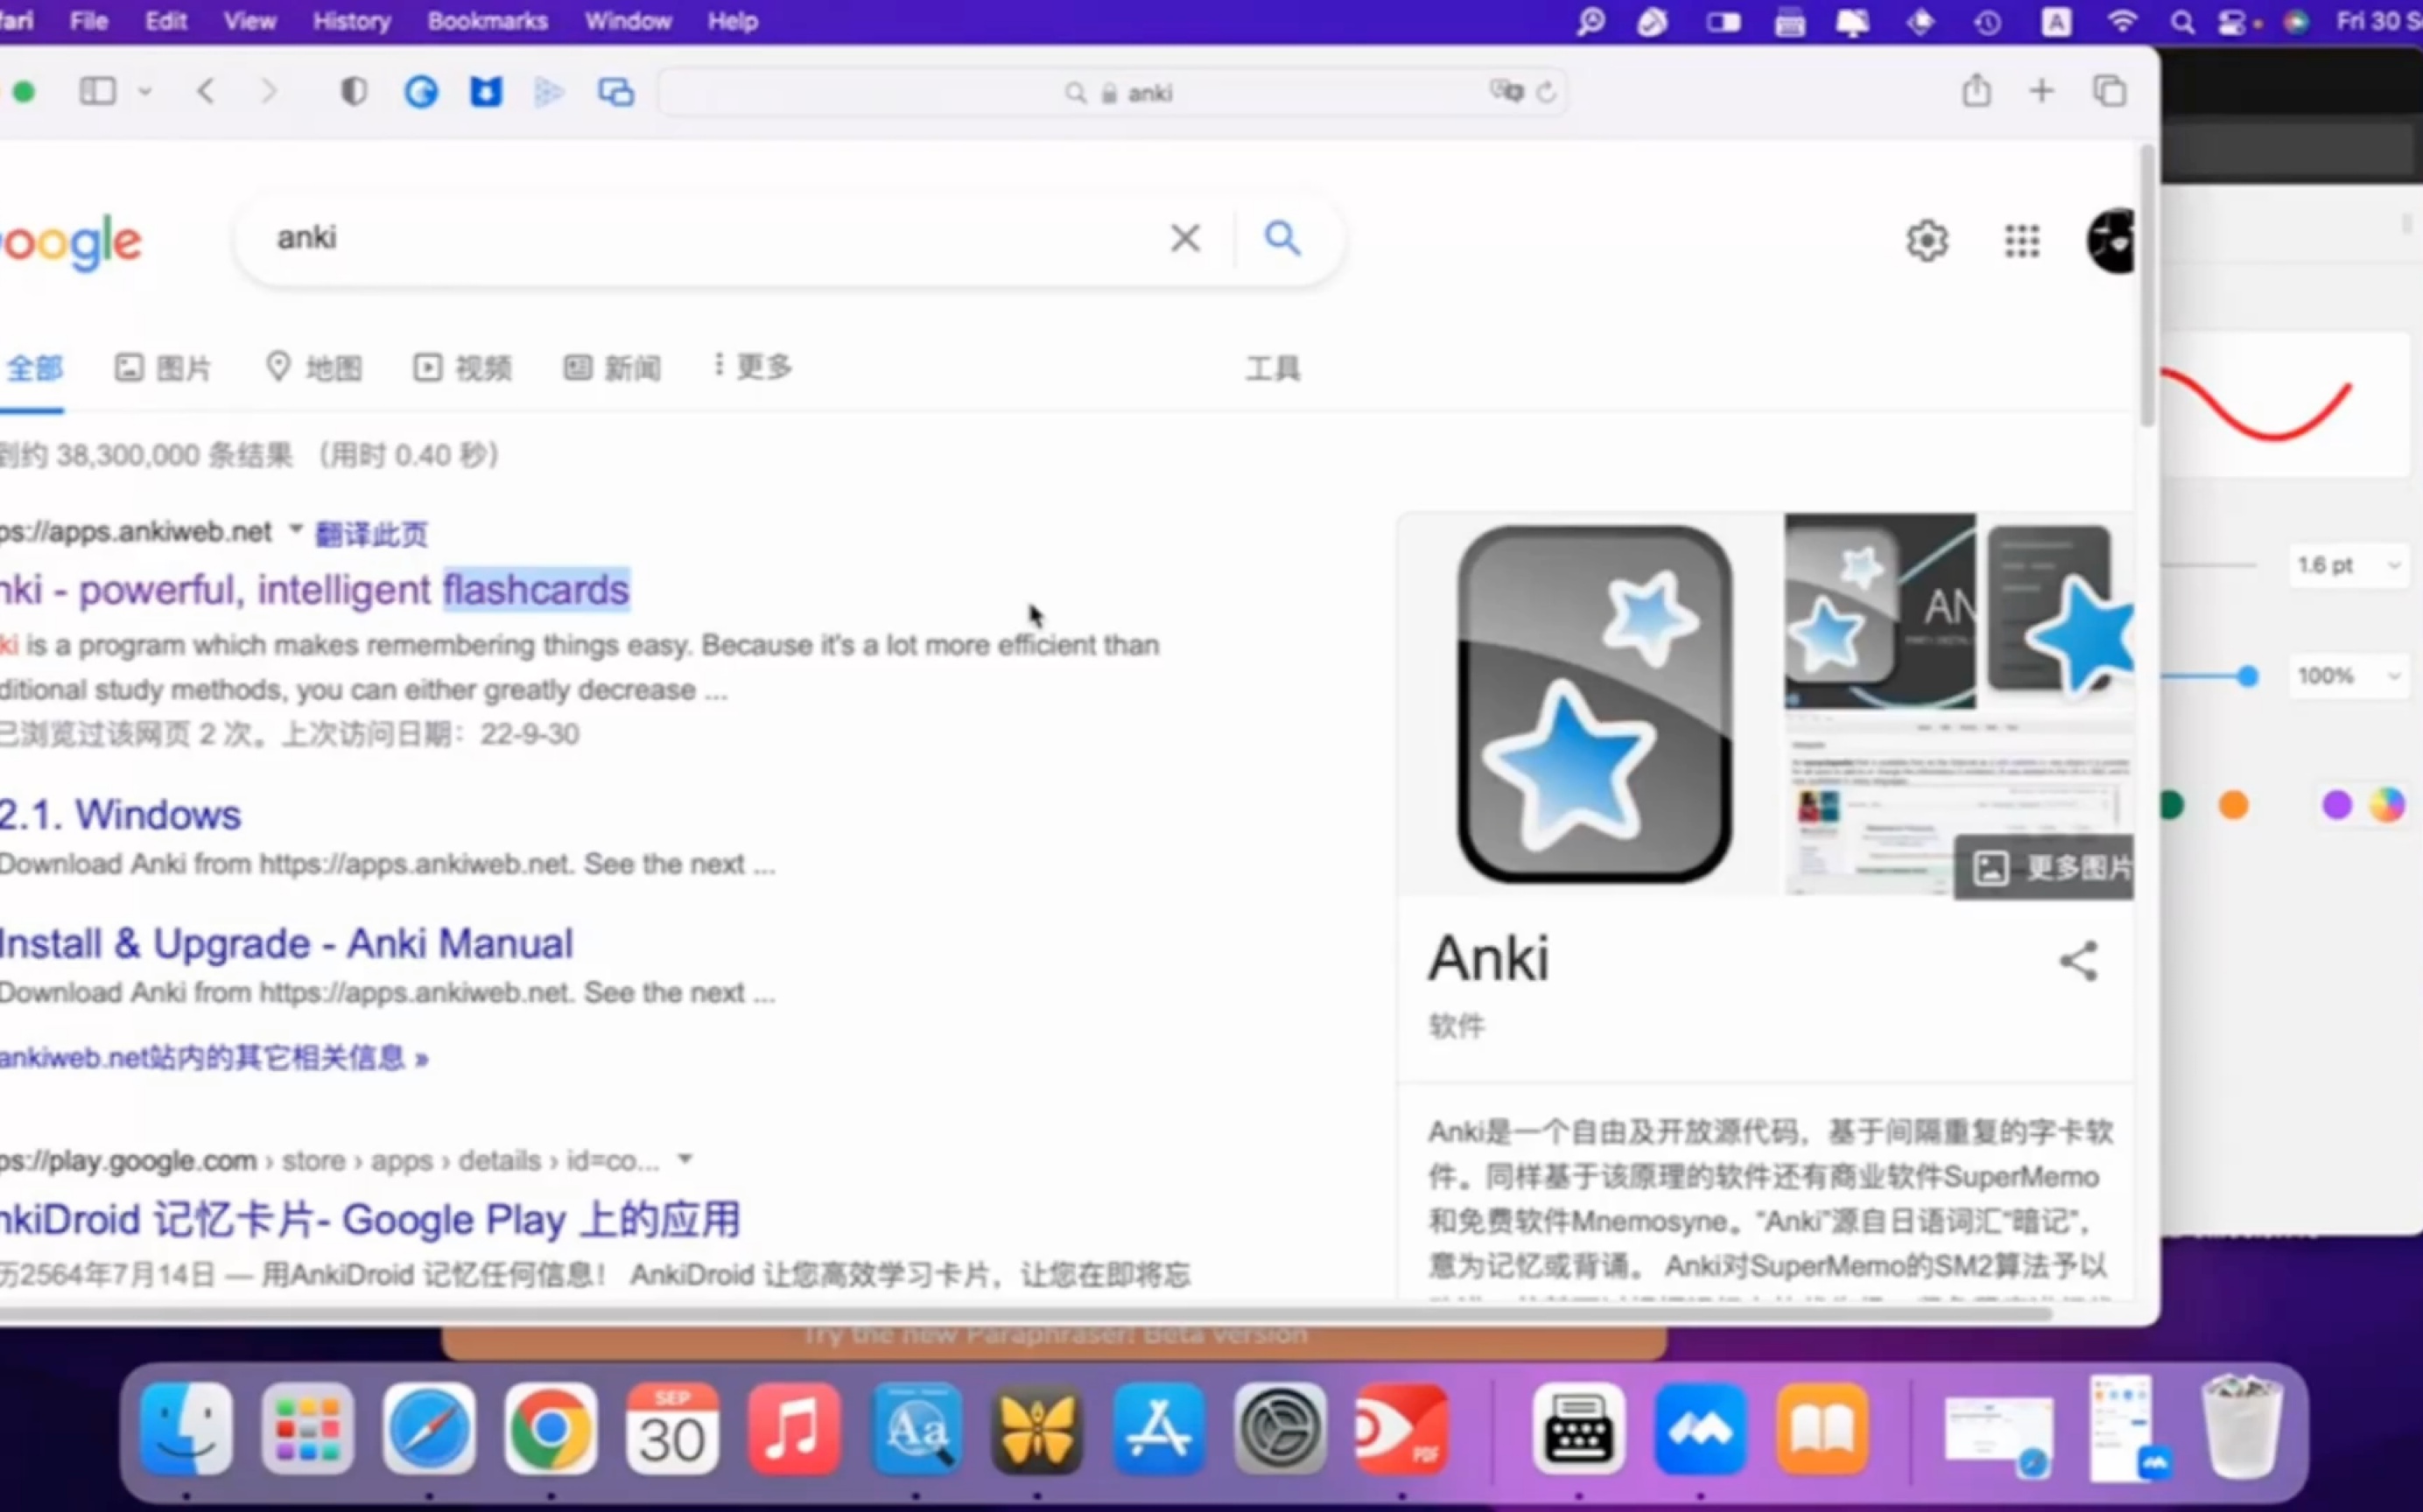Open Install & Upgrade - Anki Manual
This screenshot has width=2423, height=1512.
pyautogui.click(x=286, y=943)
